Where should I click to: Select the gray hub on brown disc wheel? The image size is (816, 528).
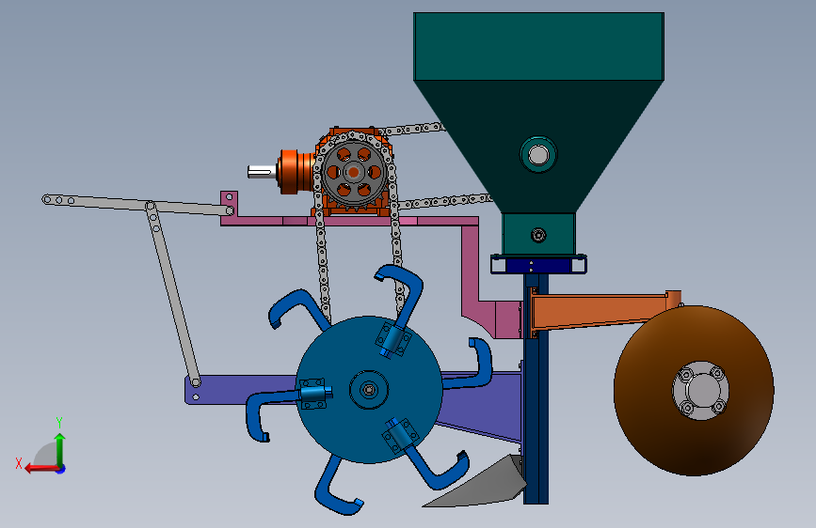point(700,390)
